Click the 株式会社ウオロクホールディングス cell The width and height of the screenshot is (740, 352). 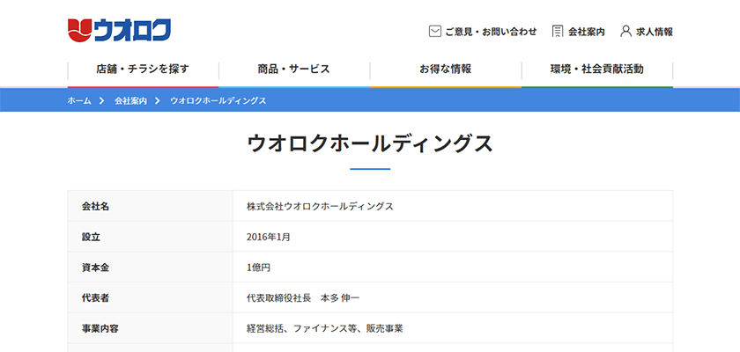(x=453, y=206)
